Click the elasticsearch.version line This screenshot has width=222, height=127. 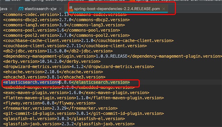click(x=66, y=82)
